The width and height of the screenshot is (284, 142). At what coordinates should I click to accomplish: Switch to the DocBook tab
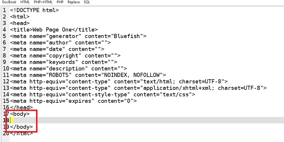tap(9, 2)
